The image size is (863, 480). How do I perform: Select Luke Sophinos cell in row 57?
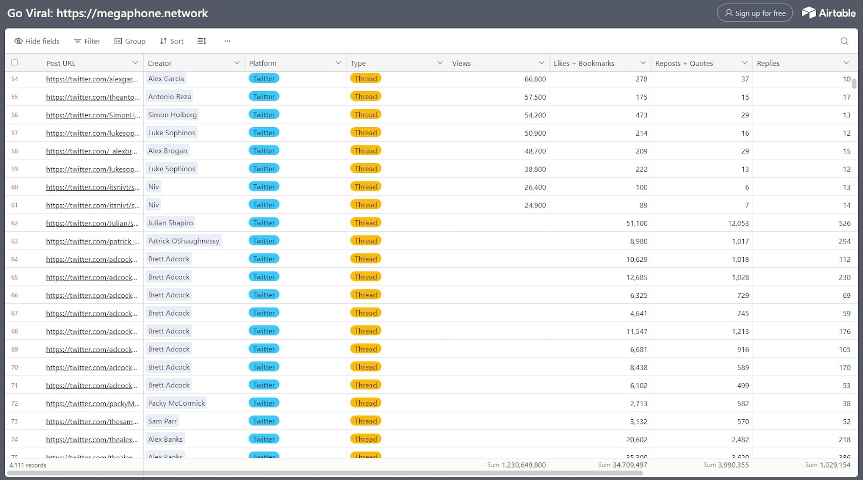172,133
